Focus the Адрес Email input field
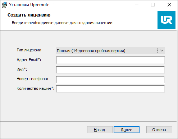The image size is (178, 139). pyautogui.click(x=110, y=60)
